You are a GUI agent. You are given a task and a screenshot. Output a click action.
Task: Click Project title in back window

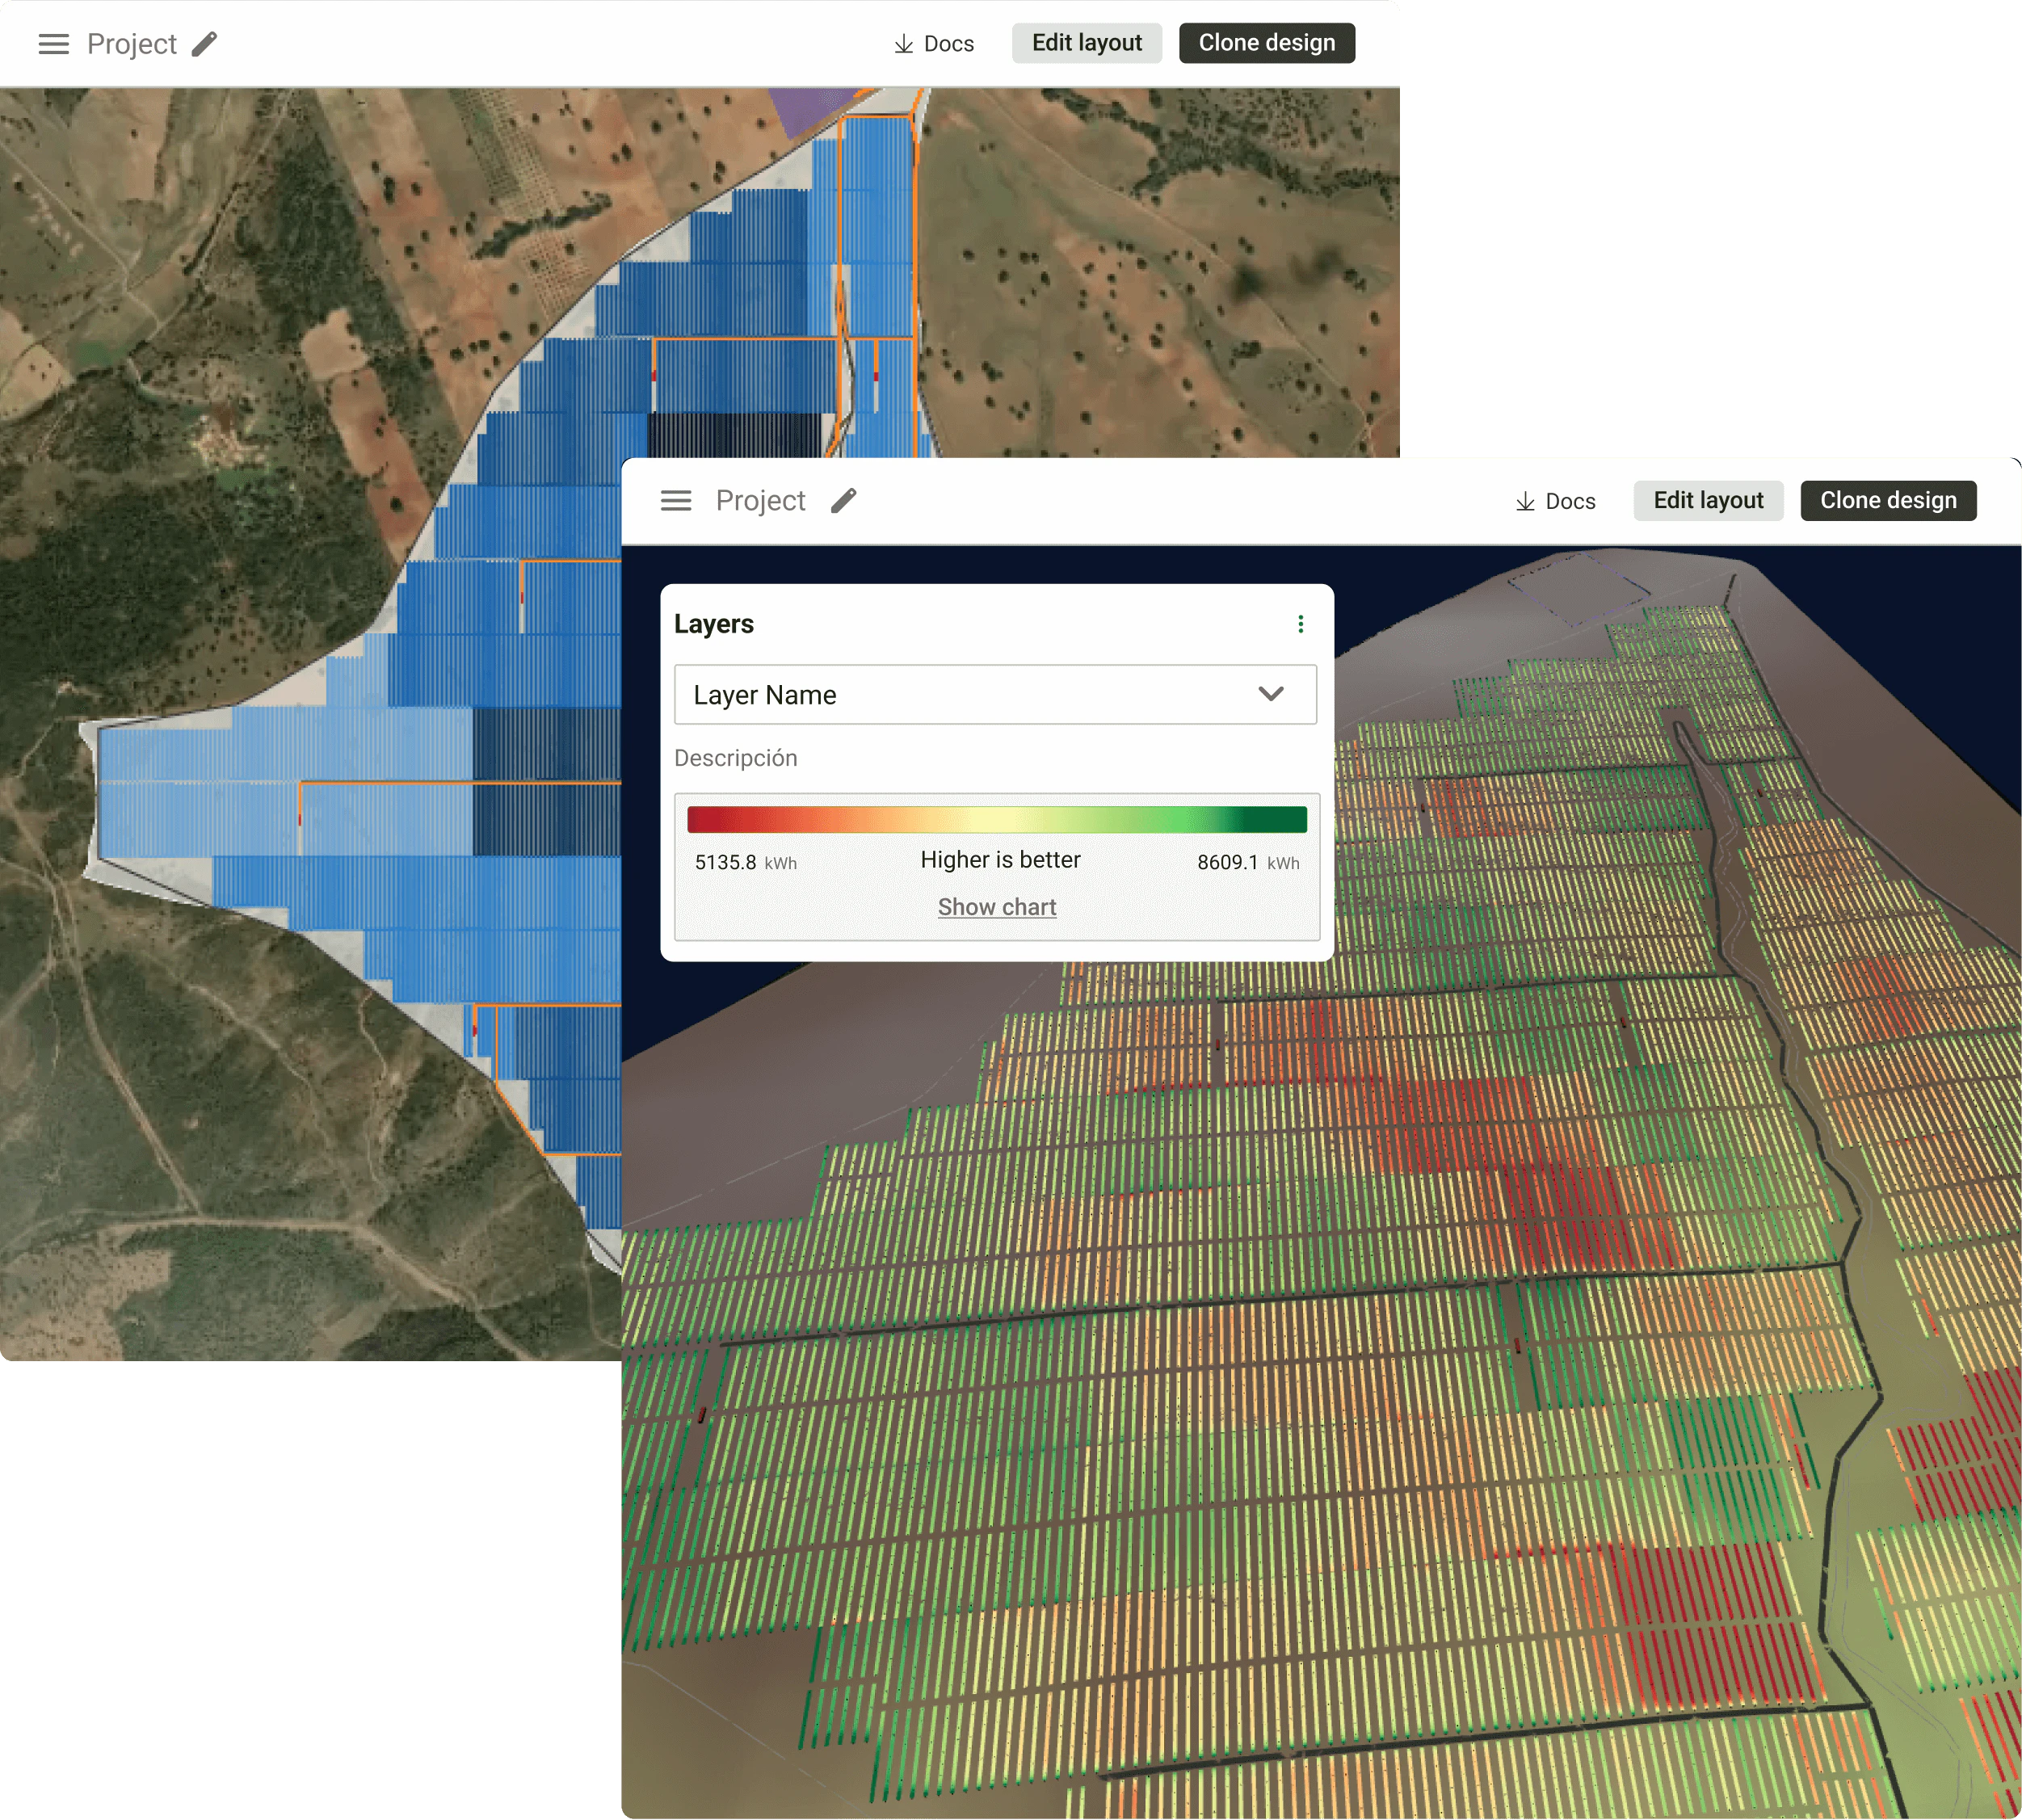point(132,44)
